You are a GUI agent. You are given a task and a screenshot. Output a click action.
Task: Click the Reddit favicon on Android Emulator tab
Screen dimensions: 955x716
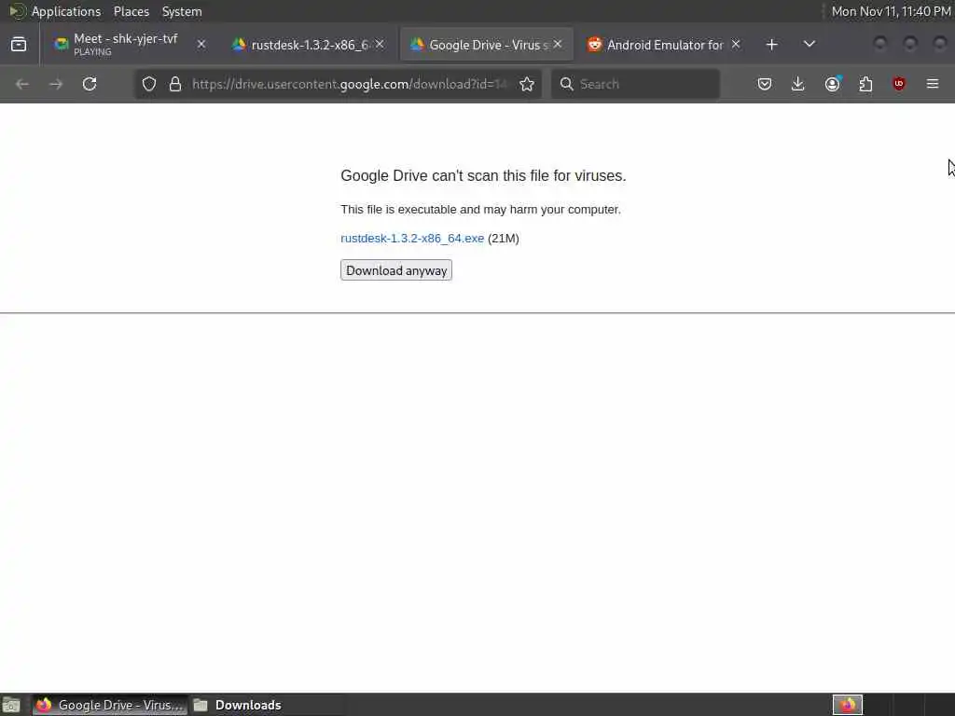pyautogui.click(x=594, y=45)
